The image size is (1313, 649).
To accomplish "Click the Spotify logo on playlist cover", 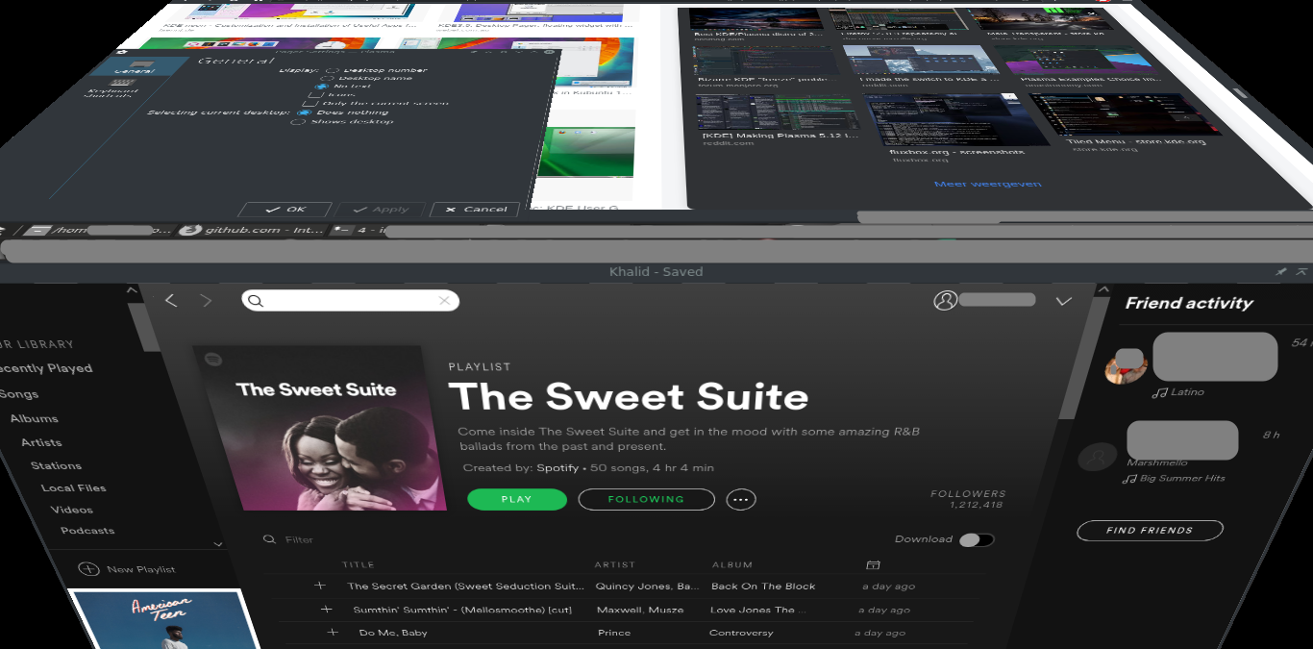I will point(213,359).
